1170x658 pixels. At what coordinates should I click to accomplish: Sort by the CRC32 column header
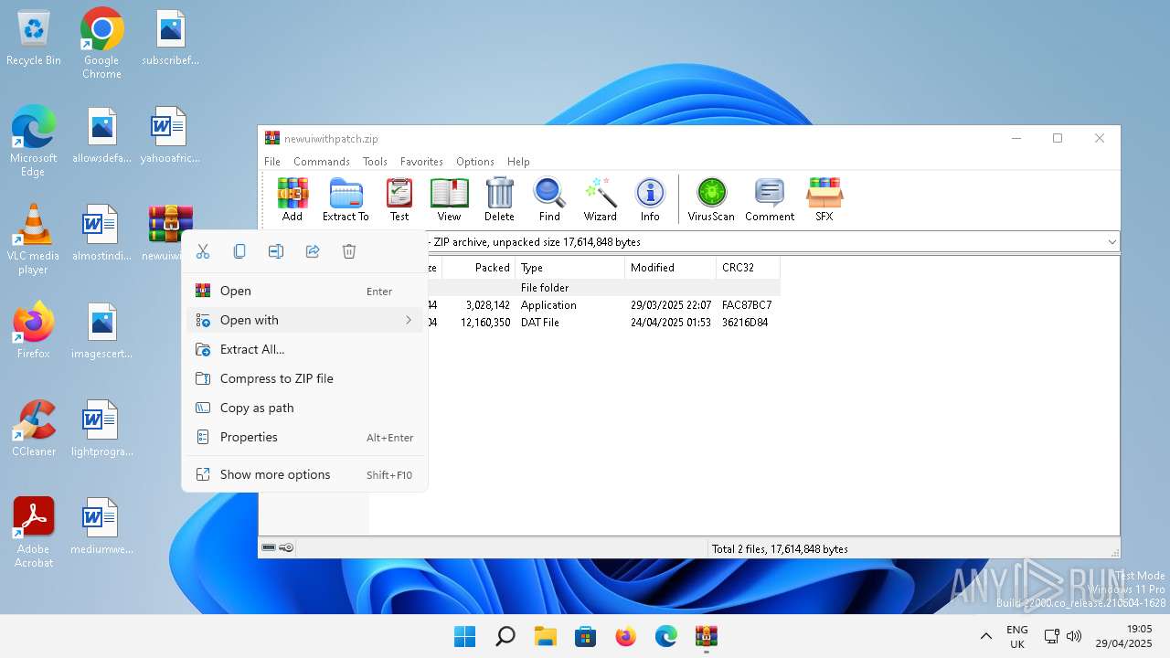tap(748, 268)
